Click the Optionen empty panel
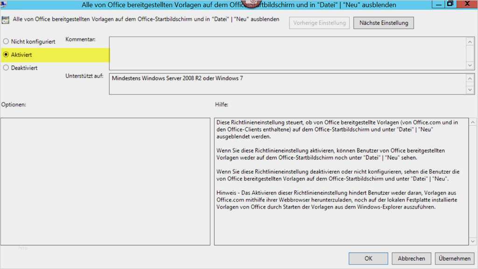This screenshot has height=269, width=478. coord(105,182)
